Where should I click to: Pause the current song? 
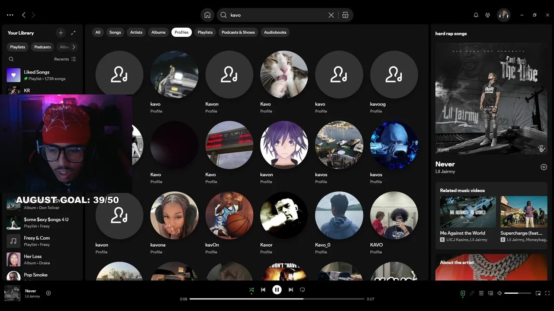(x=277, y=290)
